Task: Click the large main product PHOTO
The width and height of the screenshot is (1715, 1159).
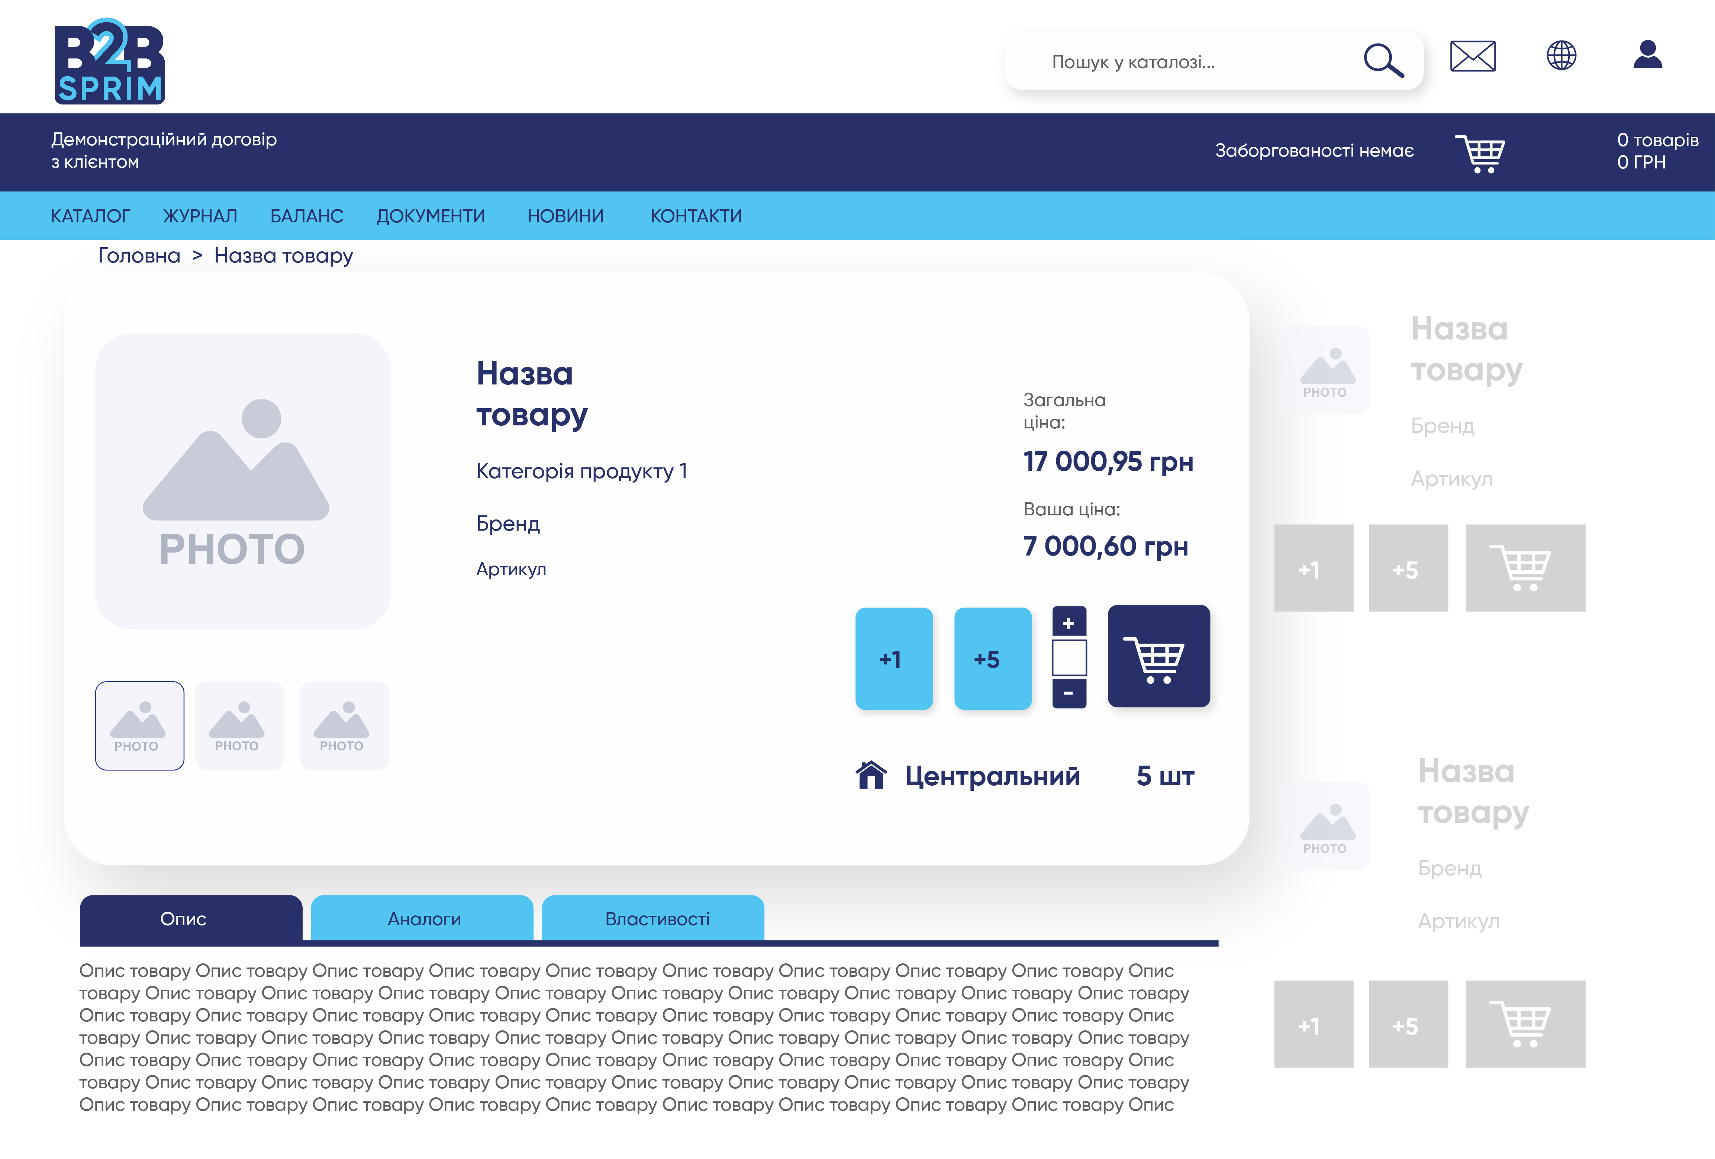Action: coord(243,481)
